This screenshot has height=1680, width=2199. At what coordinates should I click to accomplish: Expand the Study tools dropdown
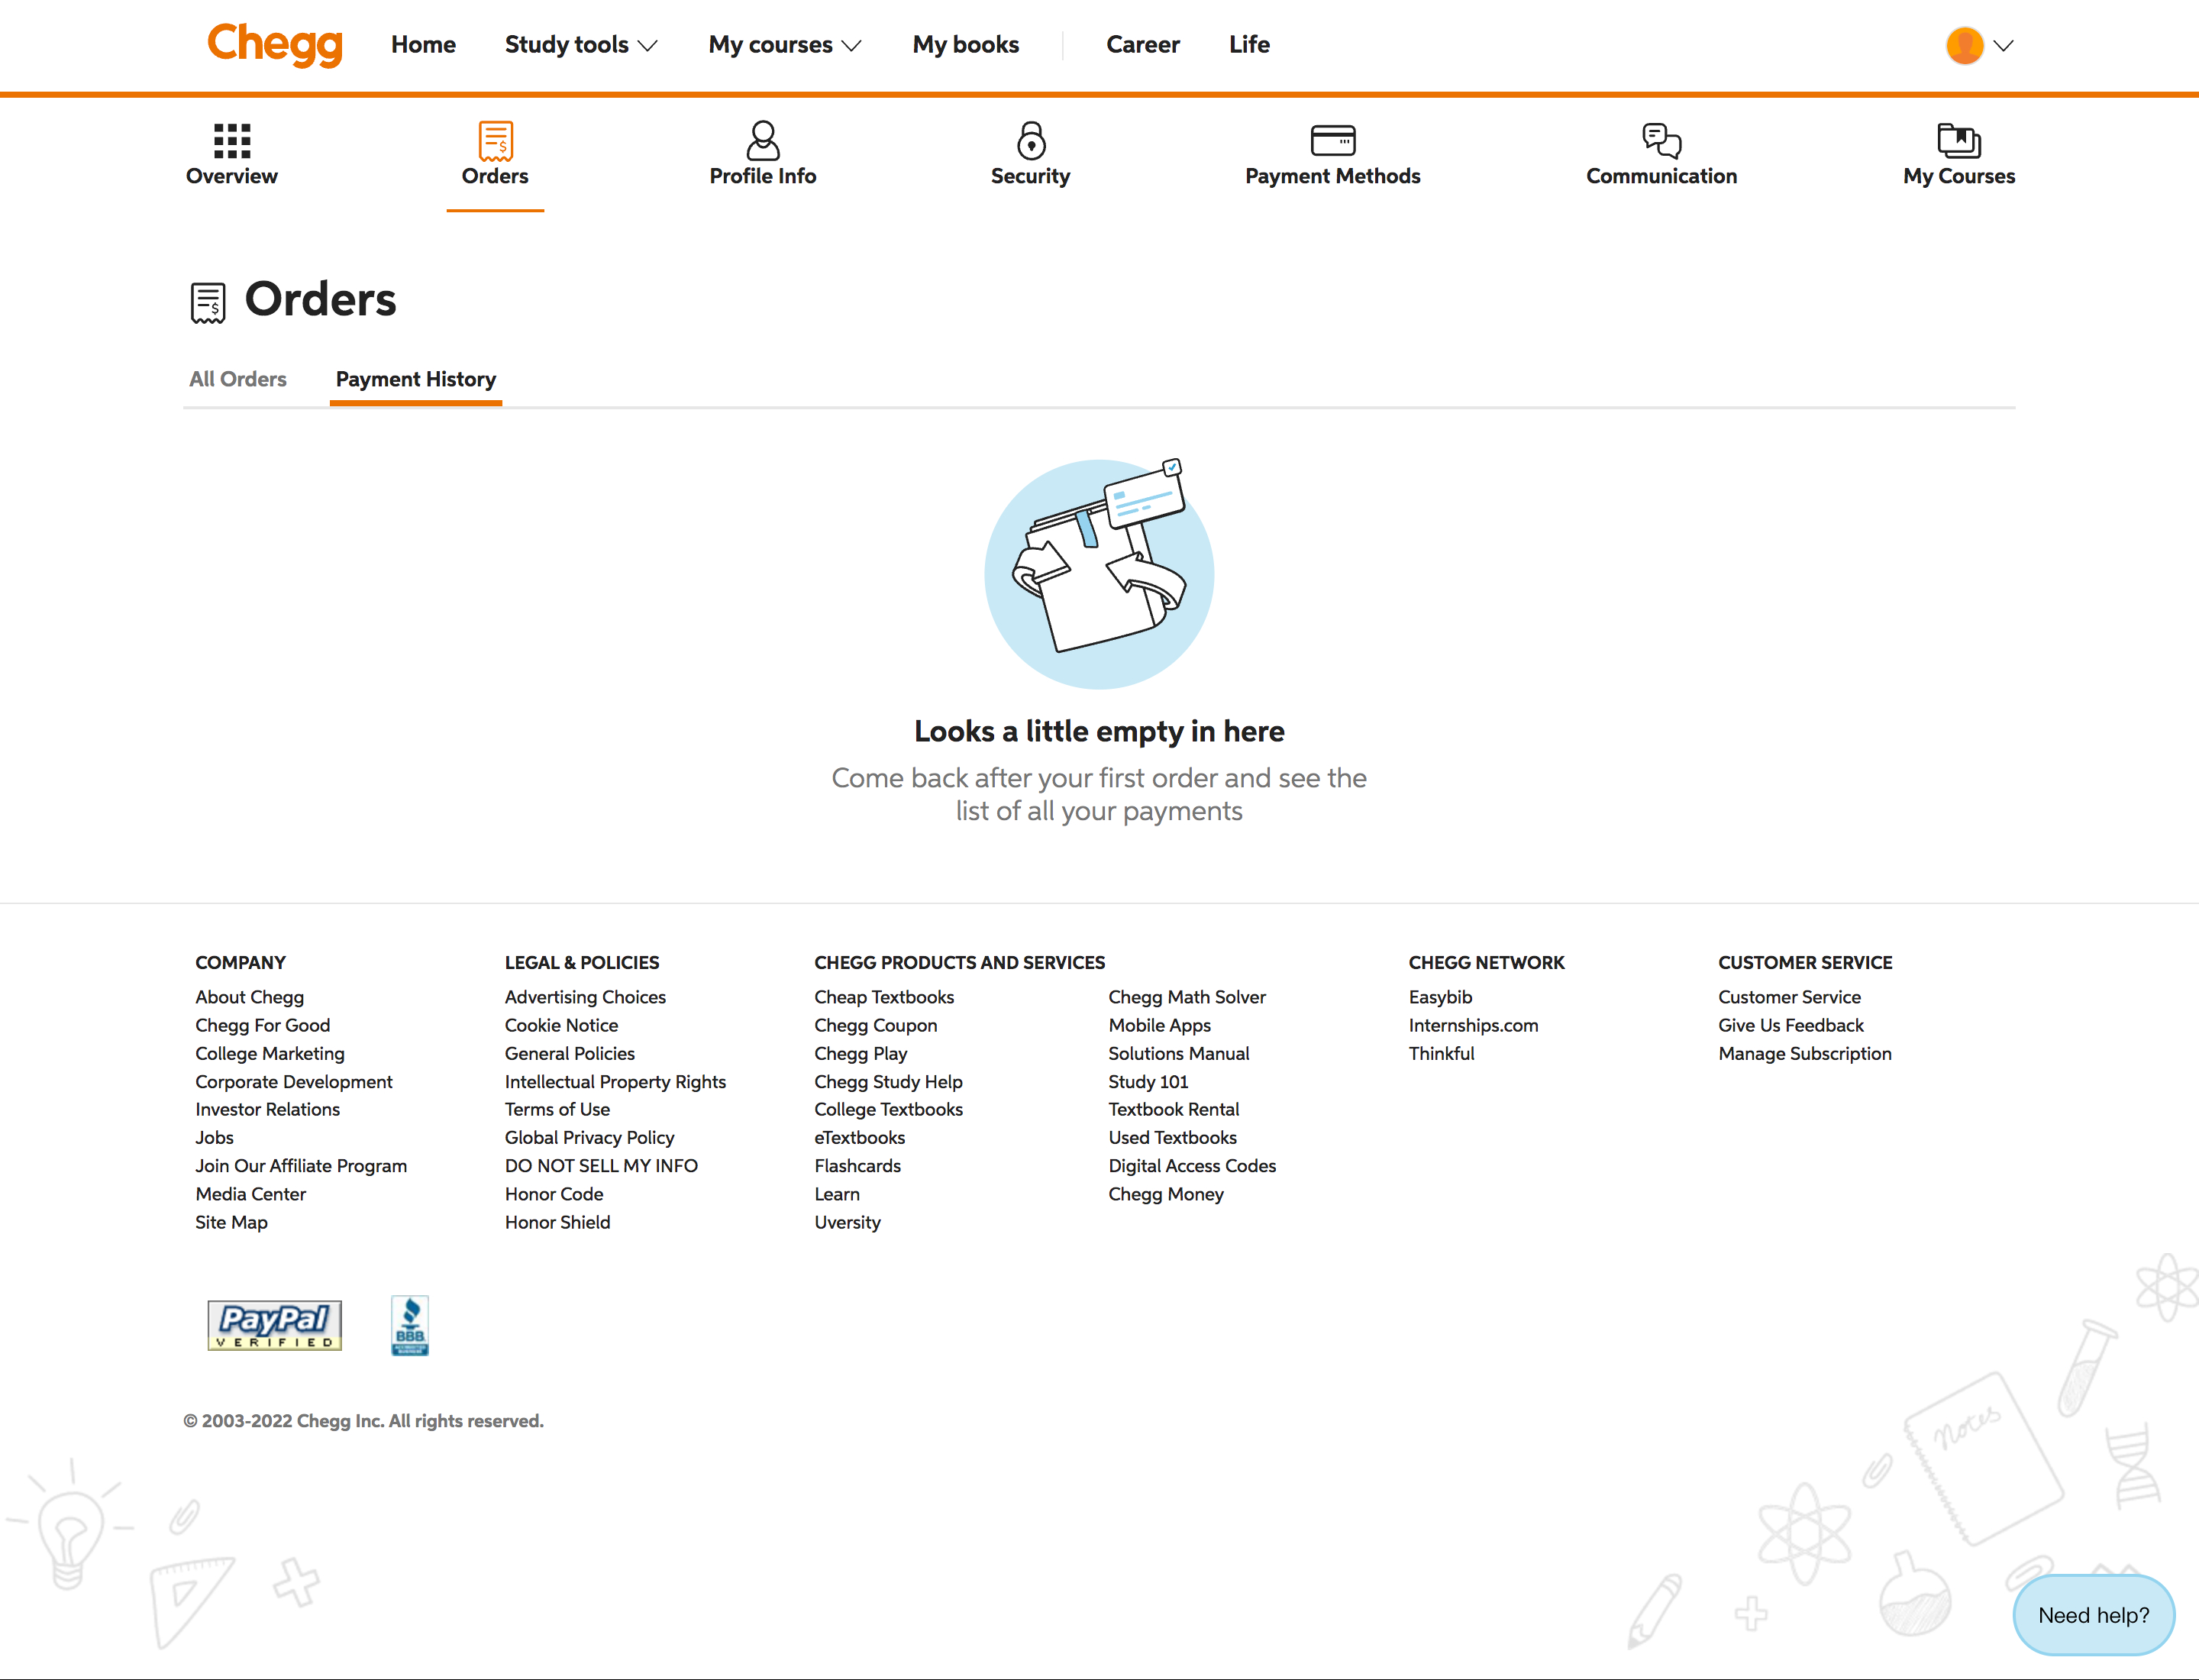581,45
